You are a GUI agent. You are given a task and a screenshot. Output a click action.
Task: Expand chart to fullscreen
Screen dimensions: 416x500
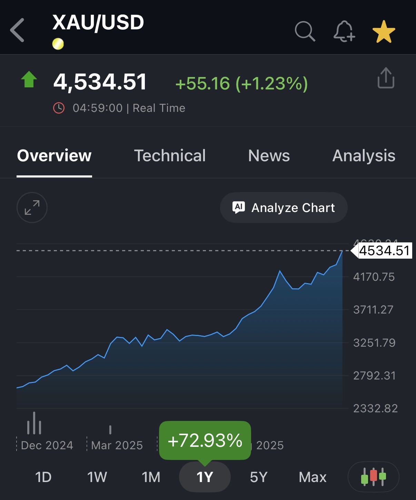click(32, 208)
